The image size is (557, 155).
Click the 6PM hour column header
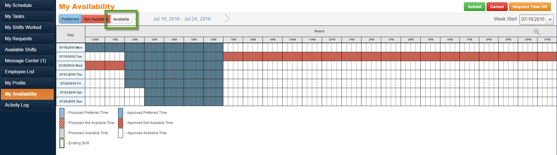[450, 40]
